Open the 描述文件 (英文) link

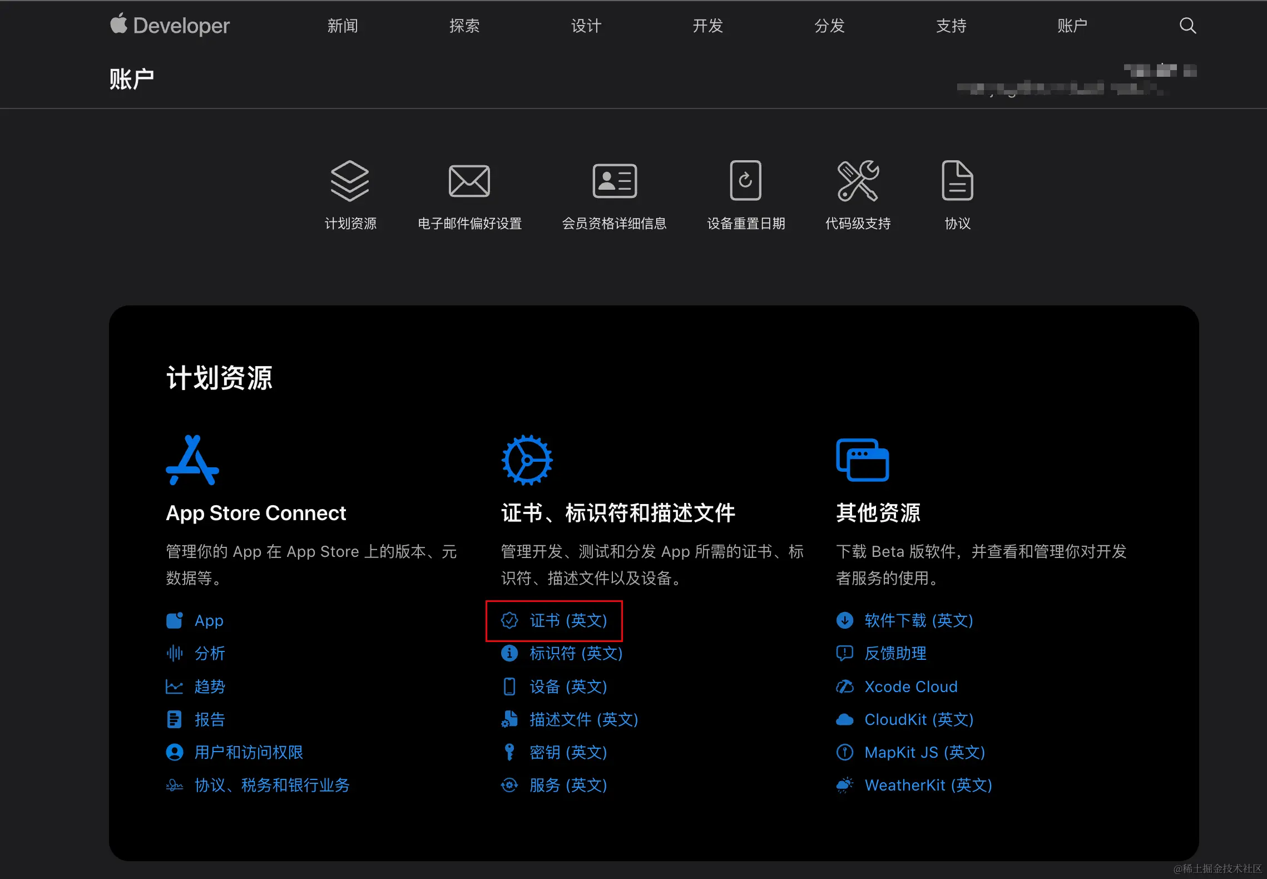click(x=583, y=719)
